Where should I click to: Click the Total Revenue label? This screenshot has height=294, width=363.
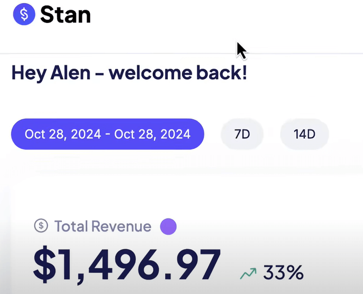click(x=103, y=226)
